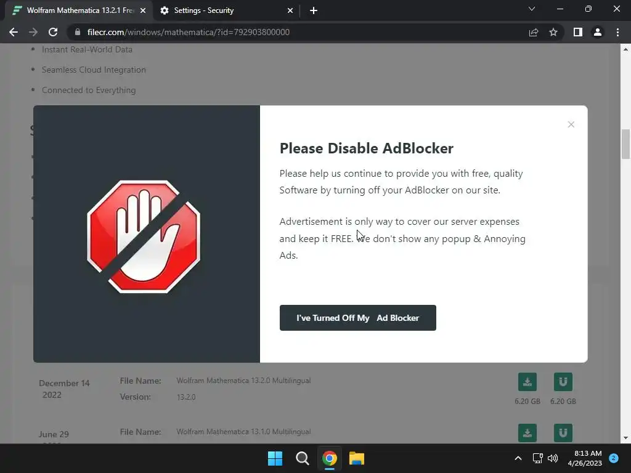Screen dimensions: 631x473
Task: Click the address bar URL
Action: tap(189, 32)
